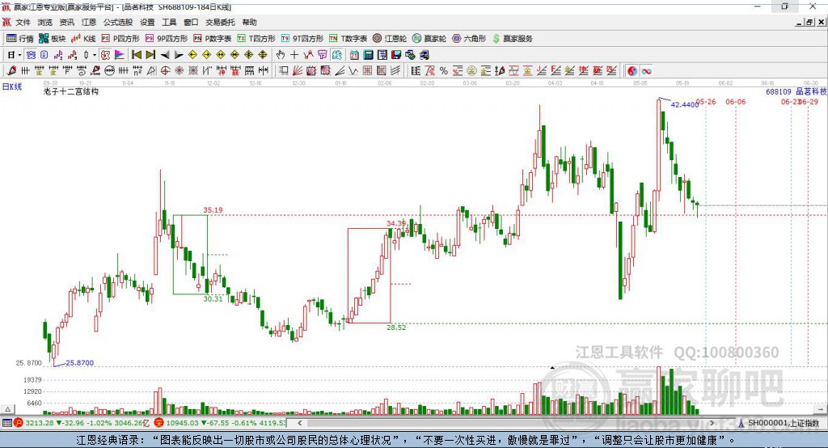828x448 pixels.
Task: Open 赢家服务 dollar-sign service
Action: [x=513, y=39]
